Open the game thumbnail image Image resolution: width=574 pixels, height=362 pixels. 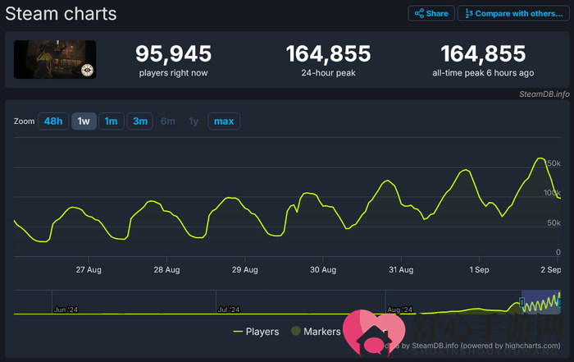pyautogui.click(x=55, y=59)
